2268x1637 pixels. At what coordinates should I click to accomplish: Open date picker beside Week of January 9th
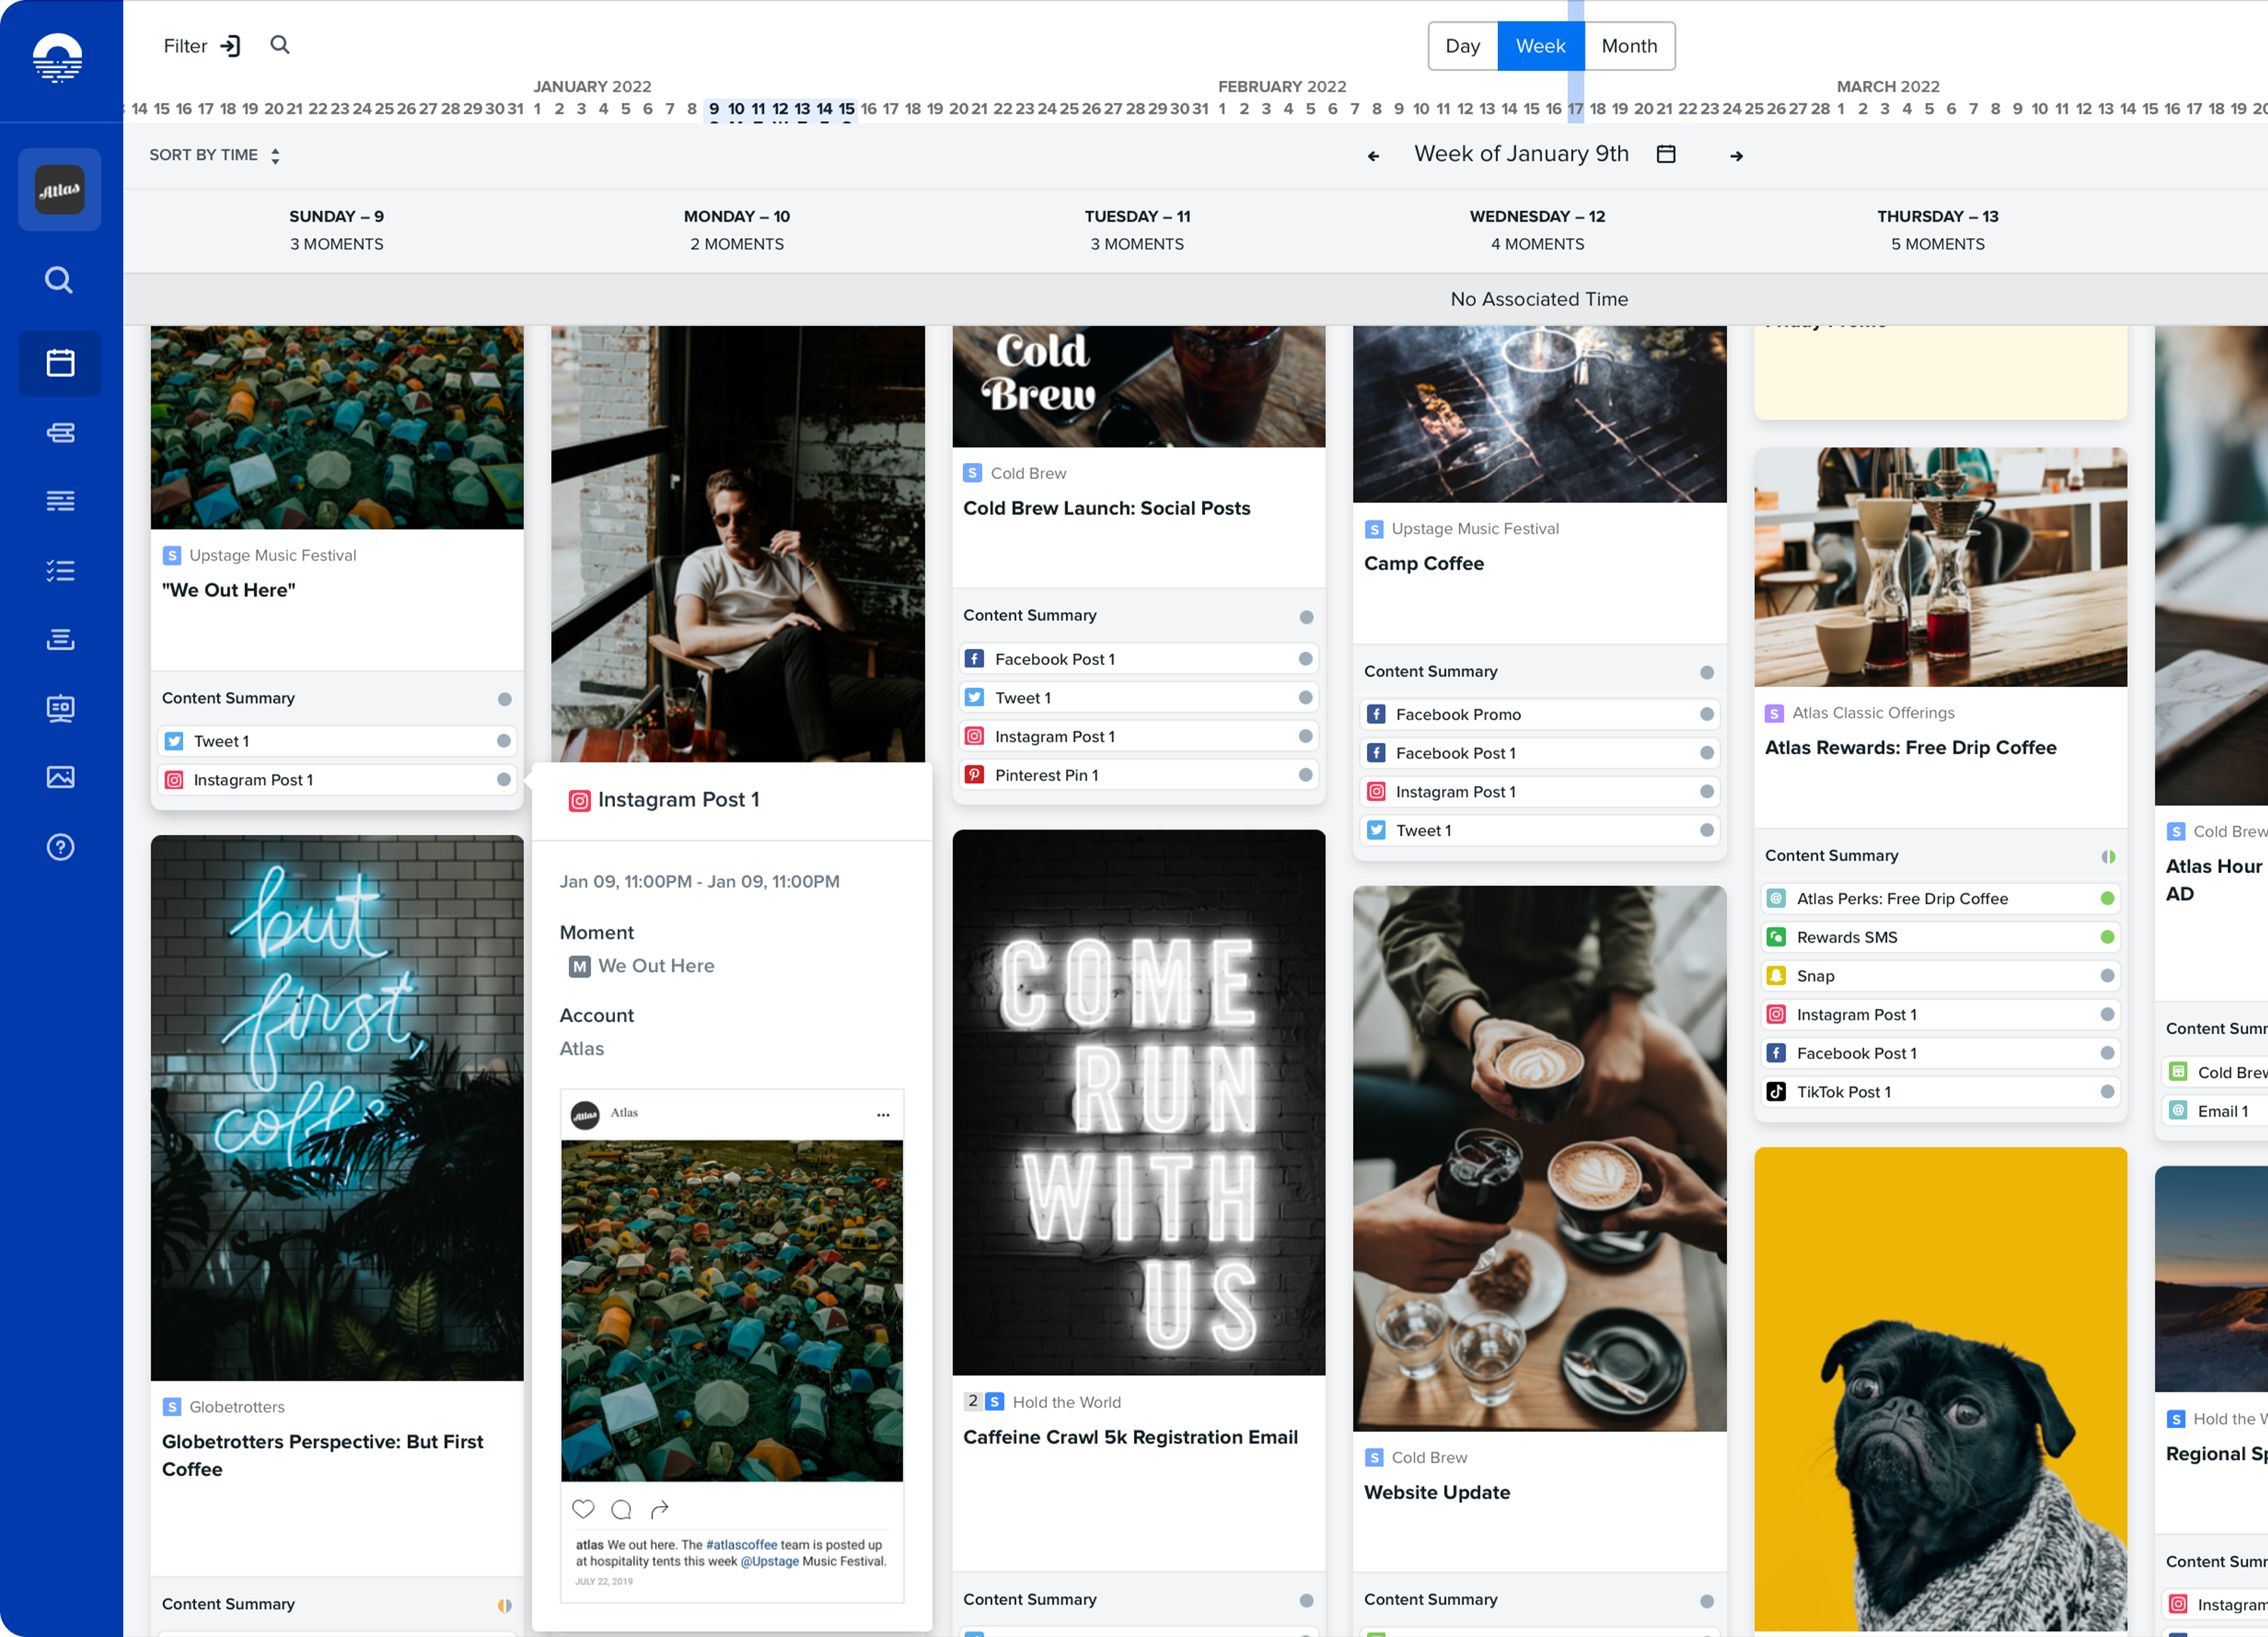[1666, 154]
